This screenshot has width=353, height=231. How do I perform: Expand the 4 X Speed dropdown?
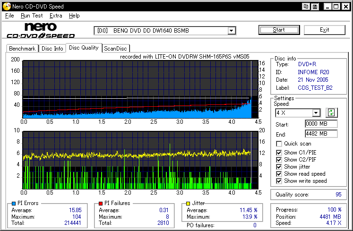pos(316,113)
